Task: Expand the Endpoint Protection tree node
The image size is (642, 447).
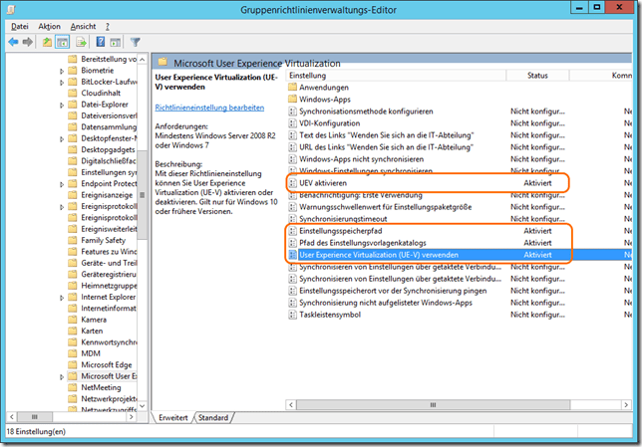Action: (60, 182)
